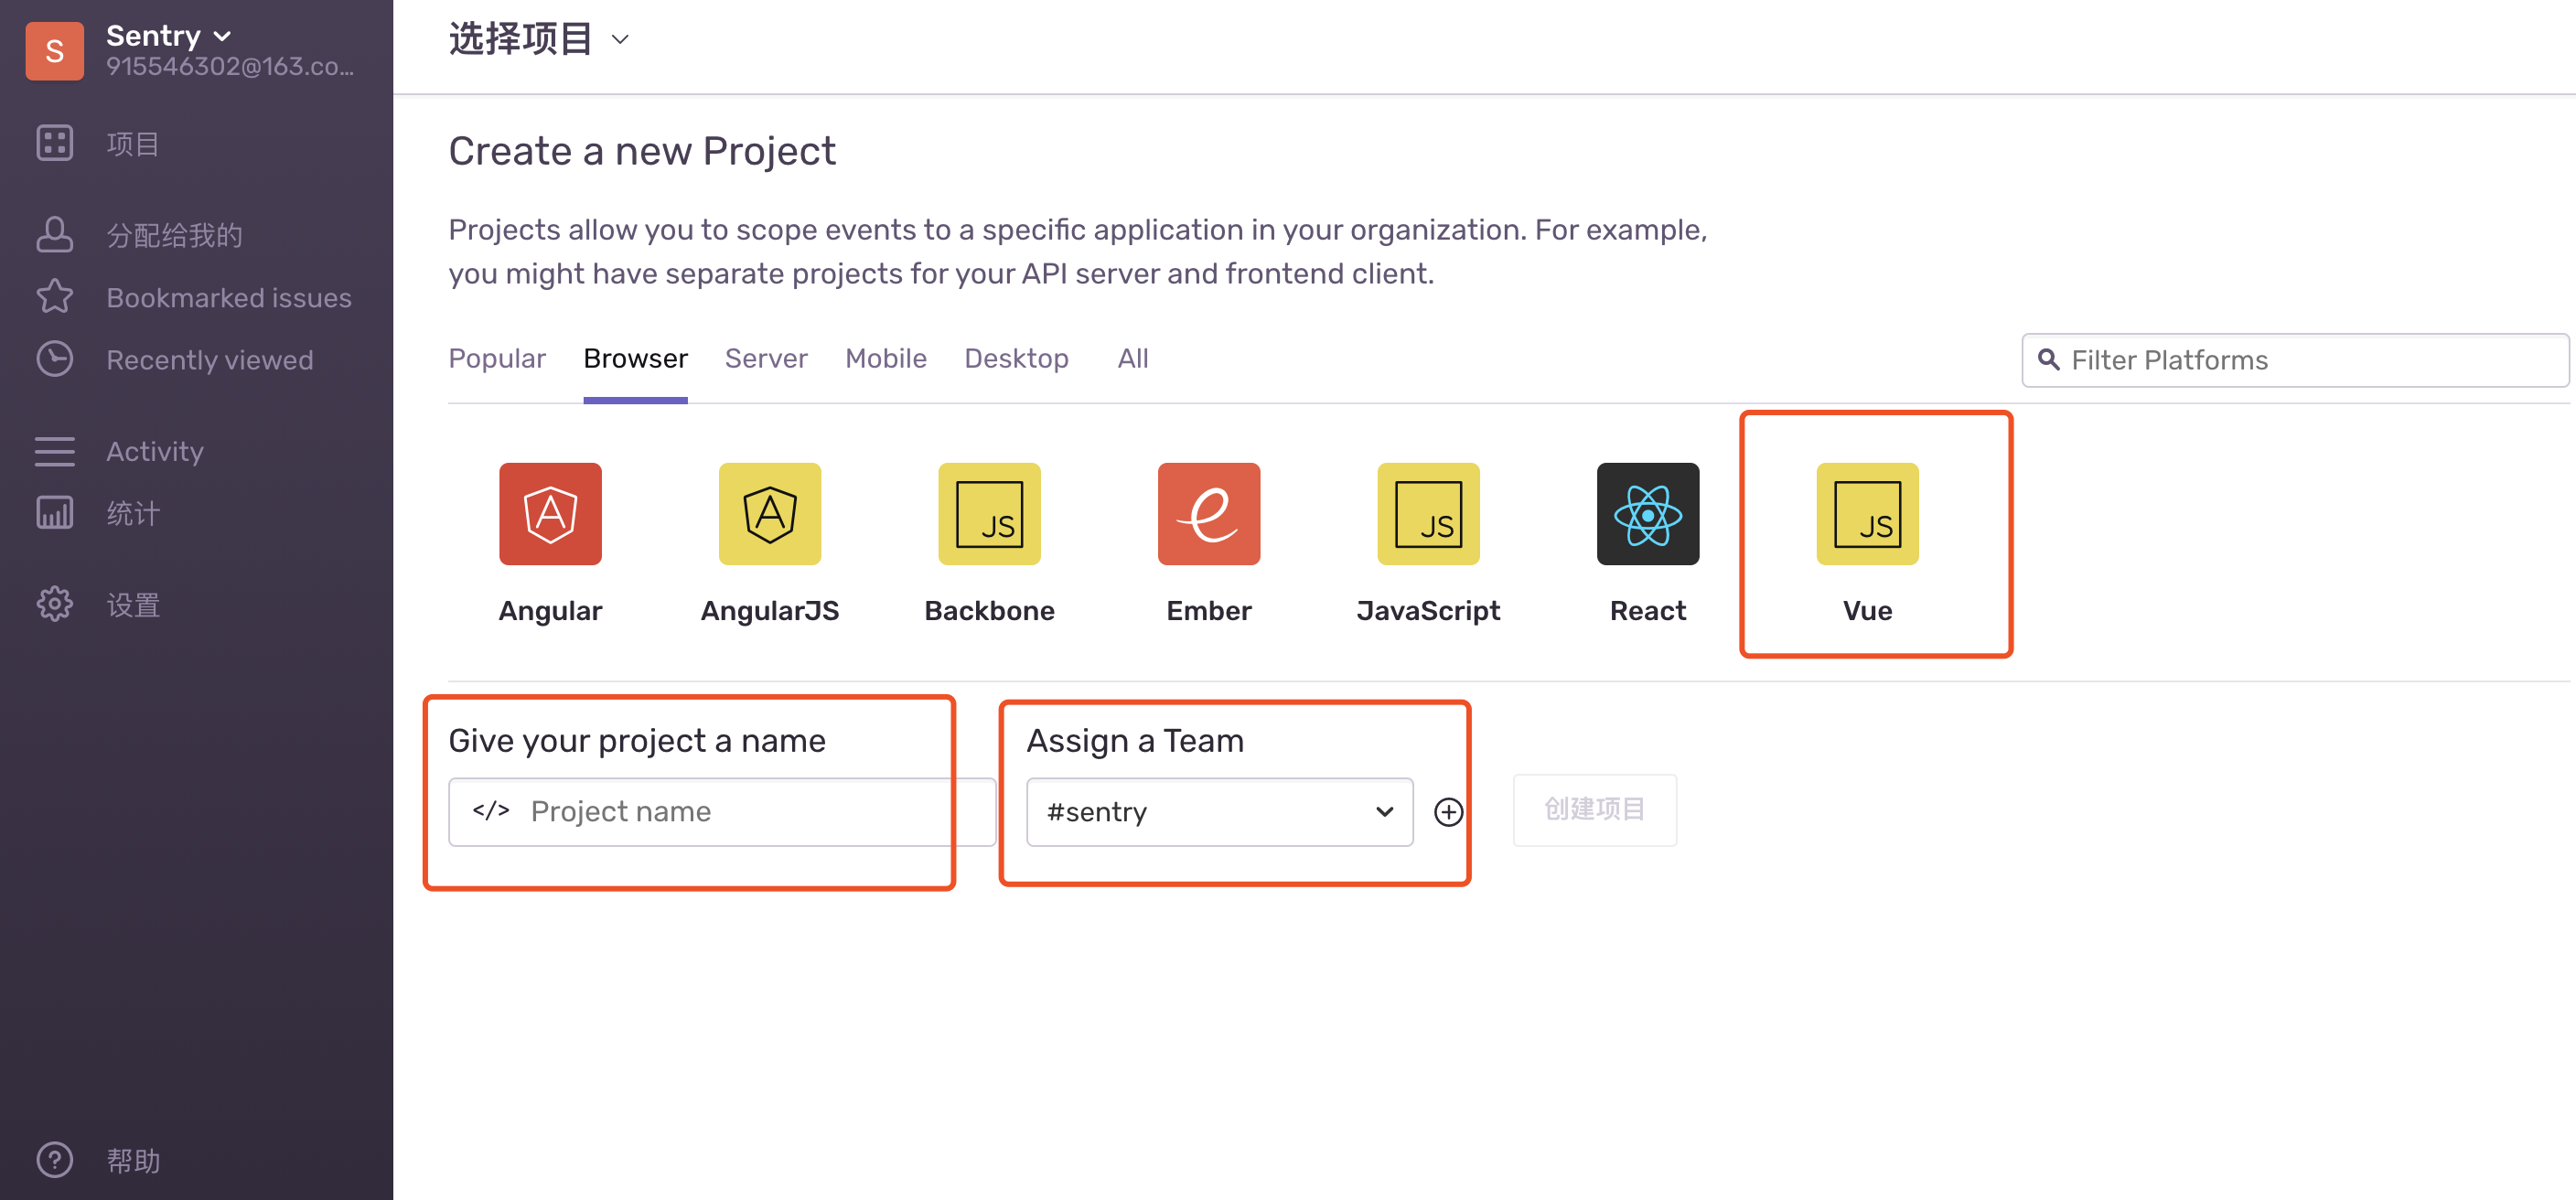The height and width of the screenshot is (1200, 2576).
Task: Click the Filter Platforms magnifier icon
Action: pos(2048,360)
